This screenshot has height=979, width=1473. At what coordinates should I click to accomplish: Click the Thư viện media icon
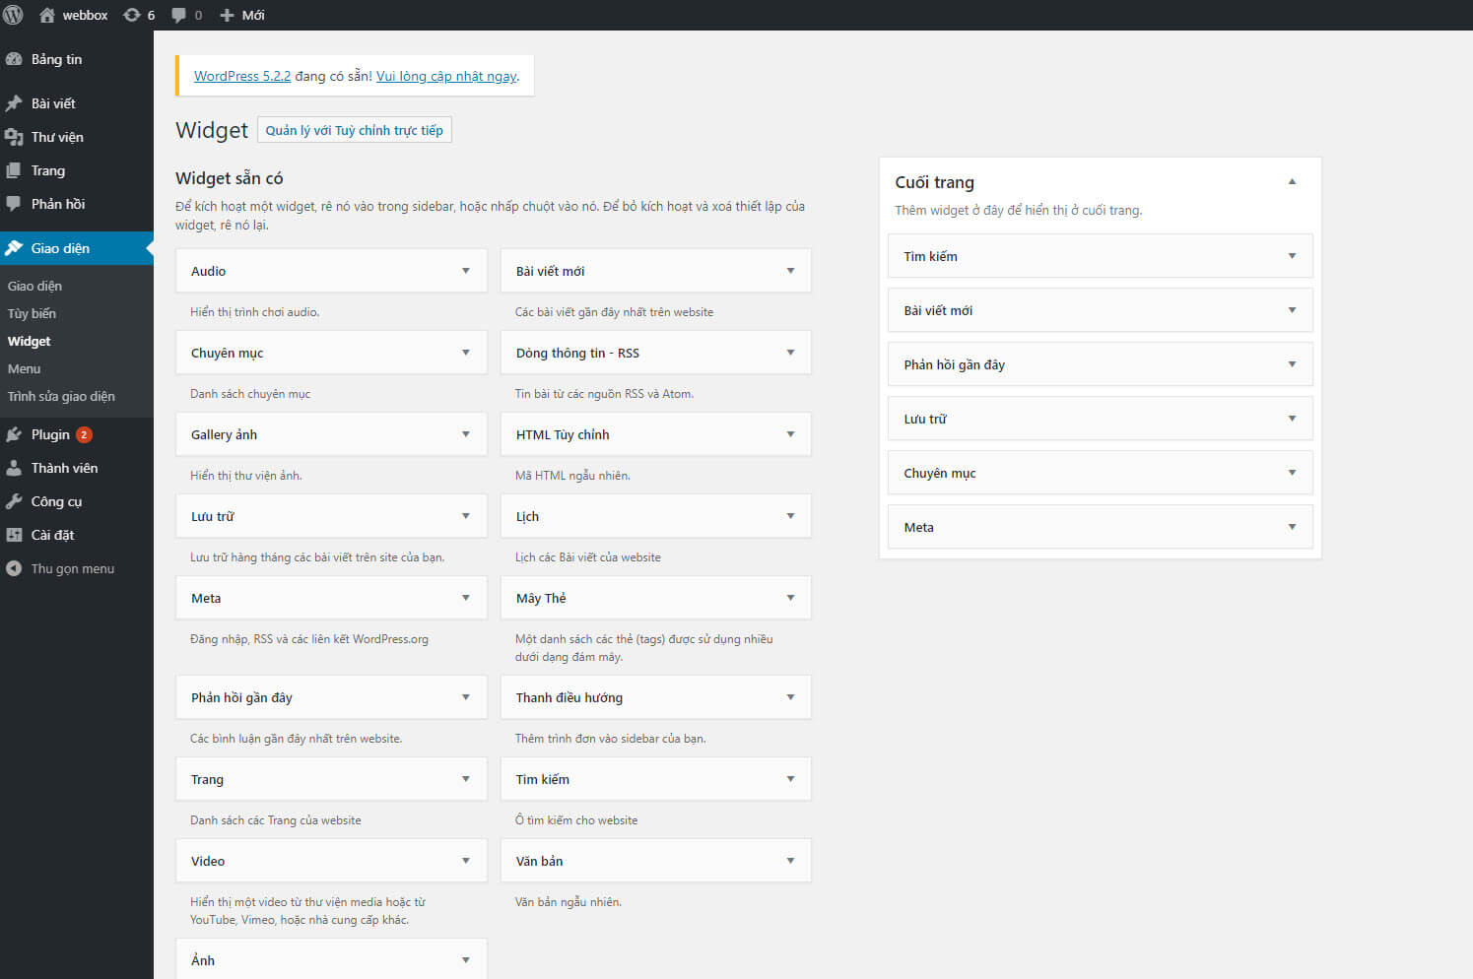[14, 137]
